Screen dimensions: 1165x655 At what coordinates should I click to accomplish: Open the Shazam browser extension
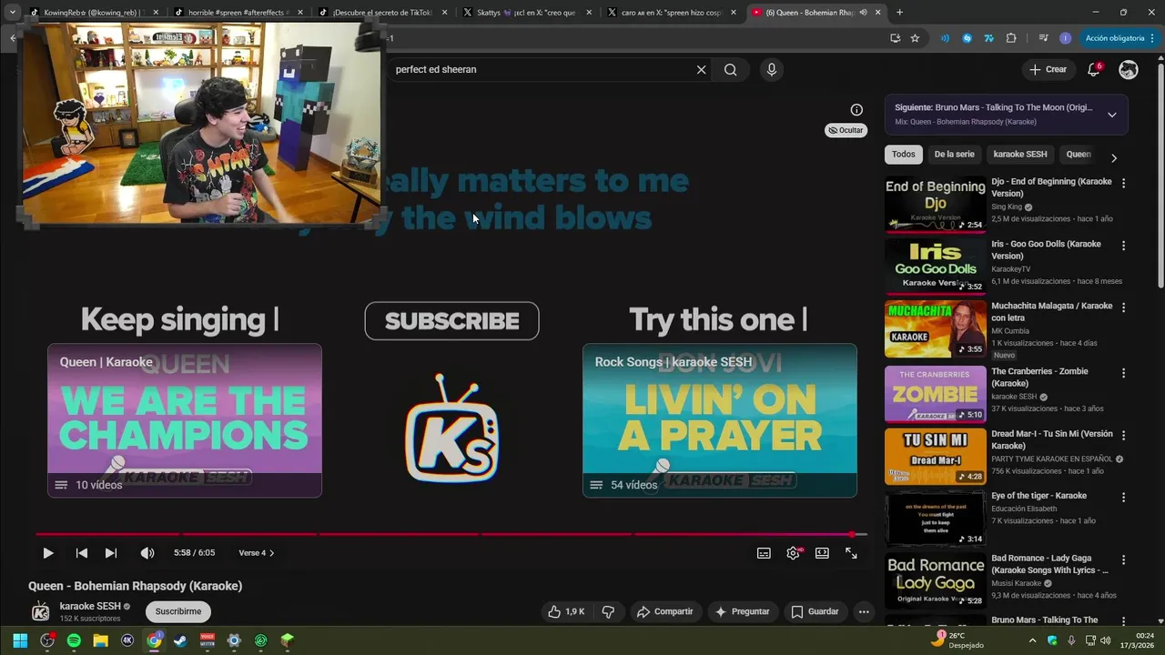967,38
